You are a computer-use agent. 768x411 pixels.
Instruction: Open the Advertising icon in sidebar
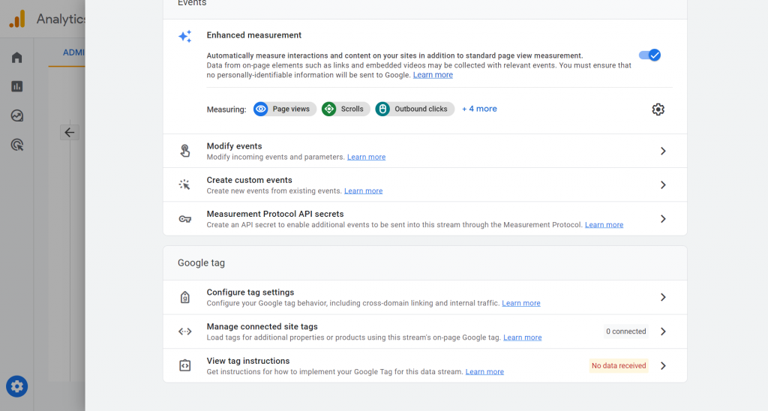[x=16, y=145]
